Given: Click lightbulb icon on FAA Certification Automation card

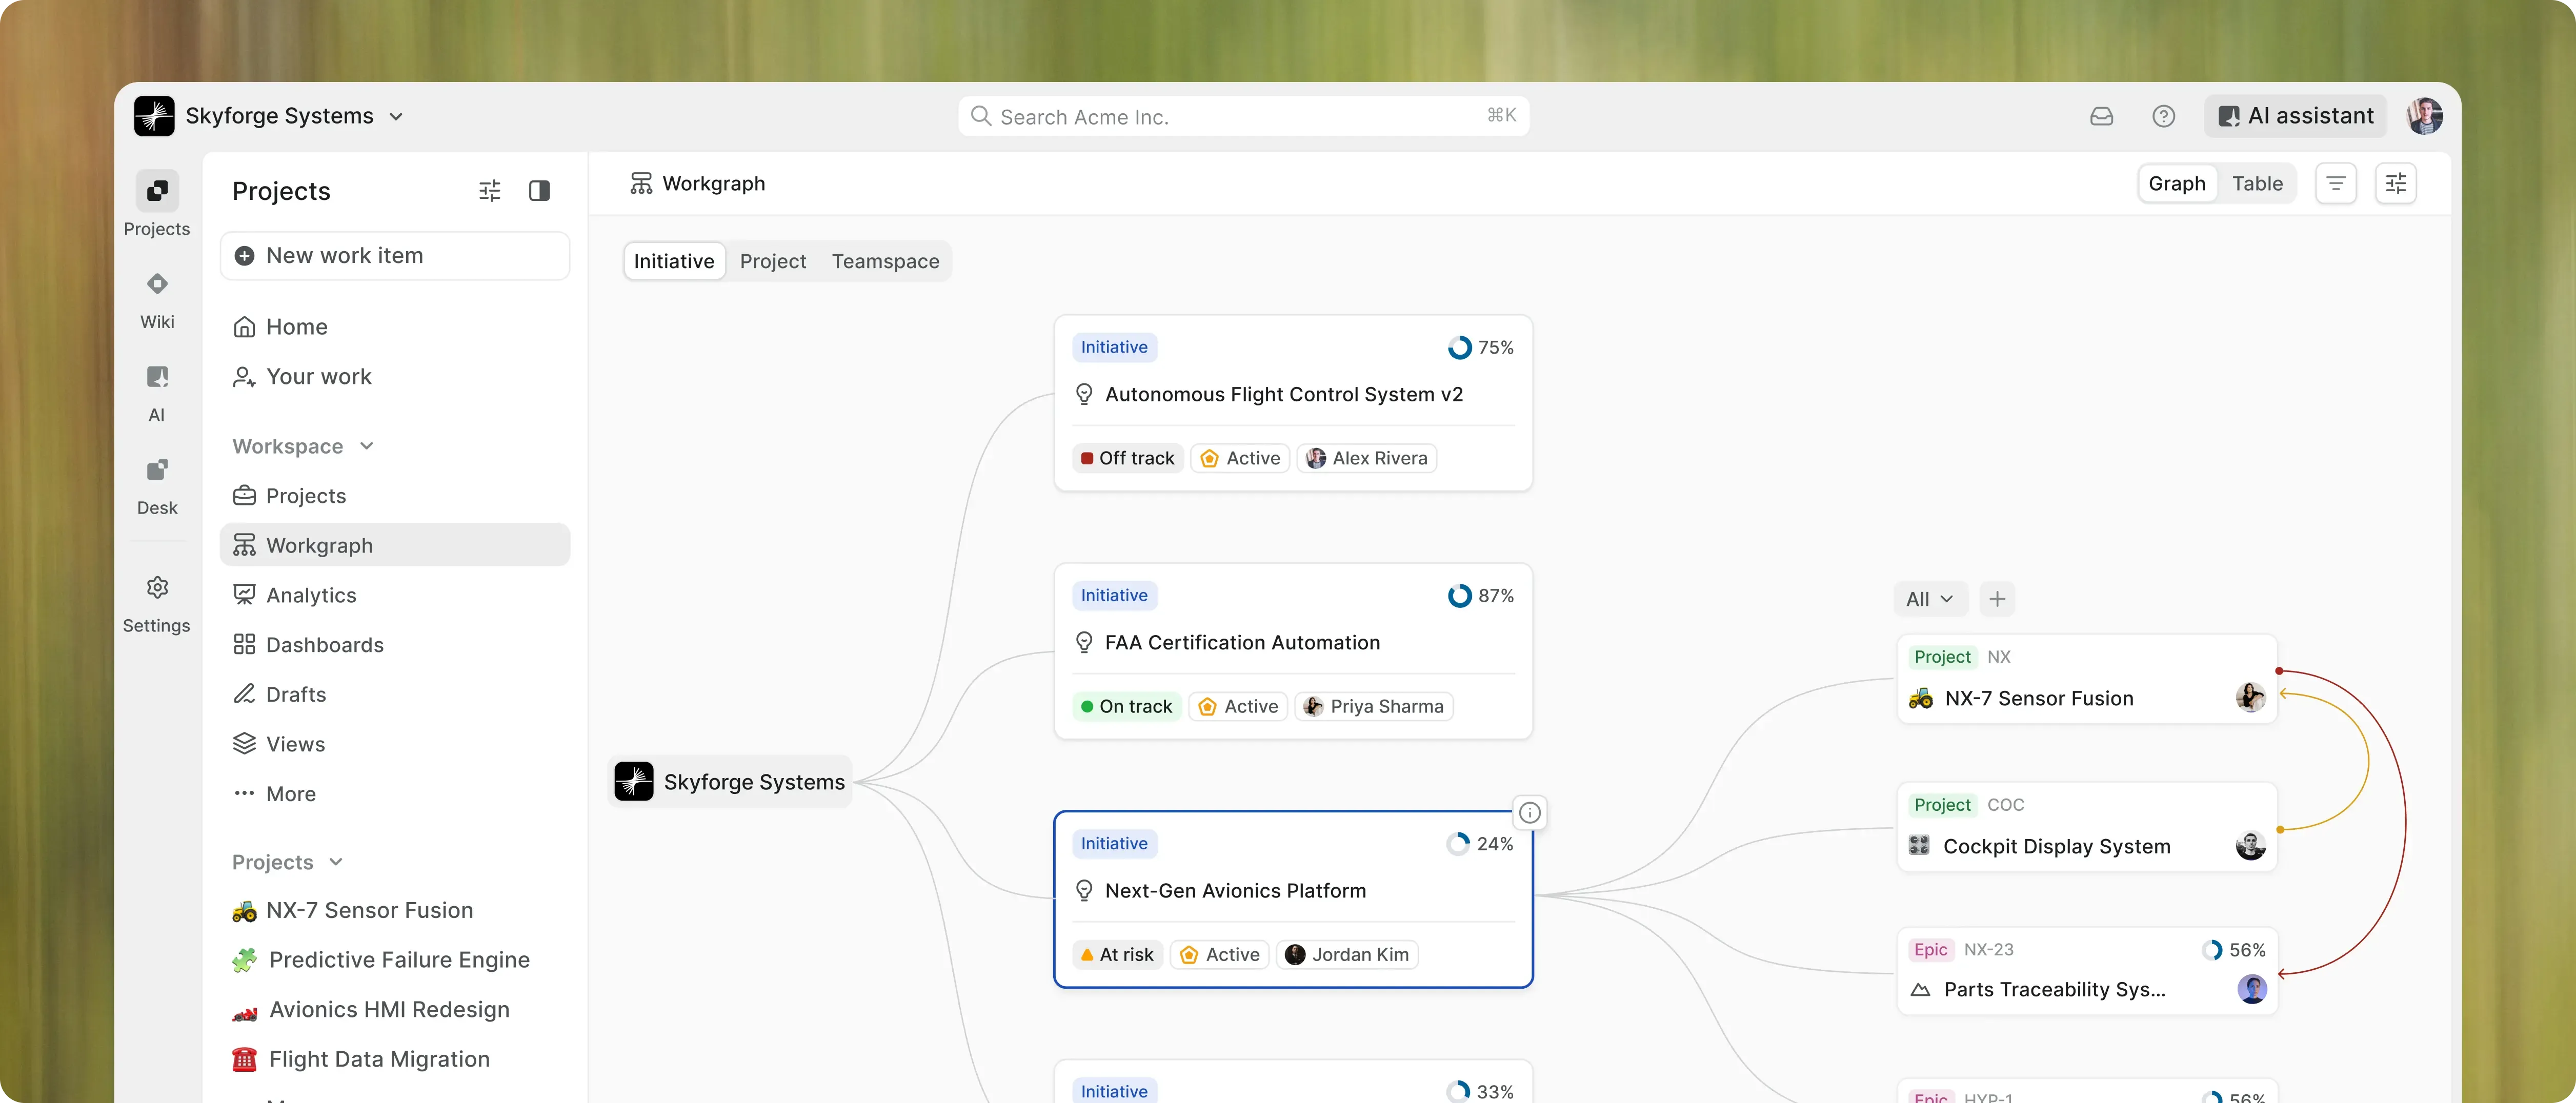Looking at the screenshot, I should tap(1083, 642).
